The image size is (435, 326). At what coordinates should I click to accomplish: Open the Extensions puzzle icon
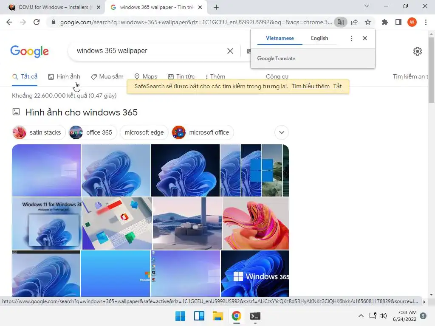385,22
